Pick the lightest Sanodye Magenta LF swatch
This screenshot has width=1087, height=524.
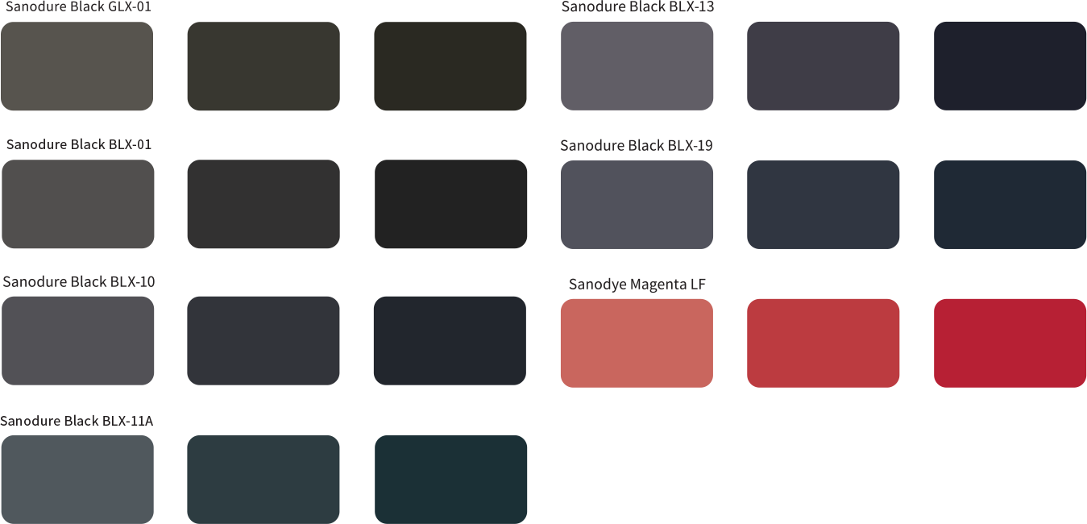[637, 343]
